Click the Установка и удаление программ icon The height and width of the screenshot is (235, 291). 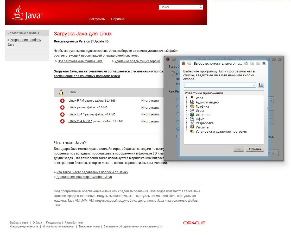coord(192,131)
